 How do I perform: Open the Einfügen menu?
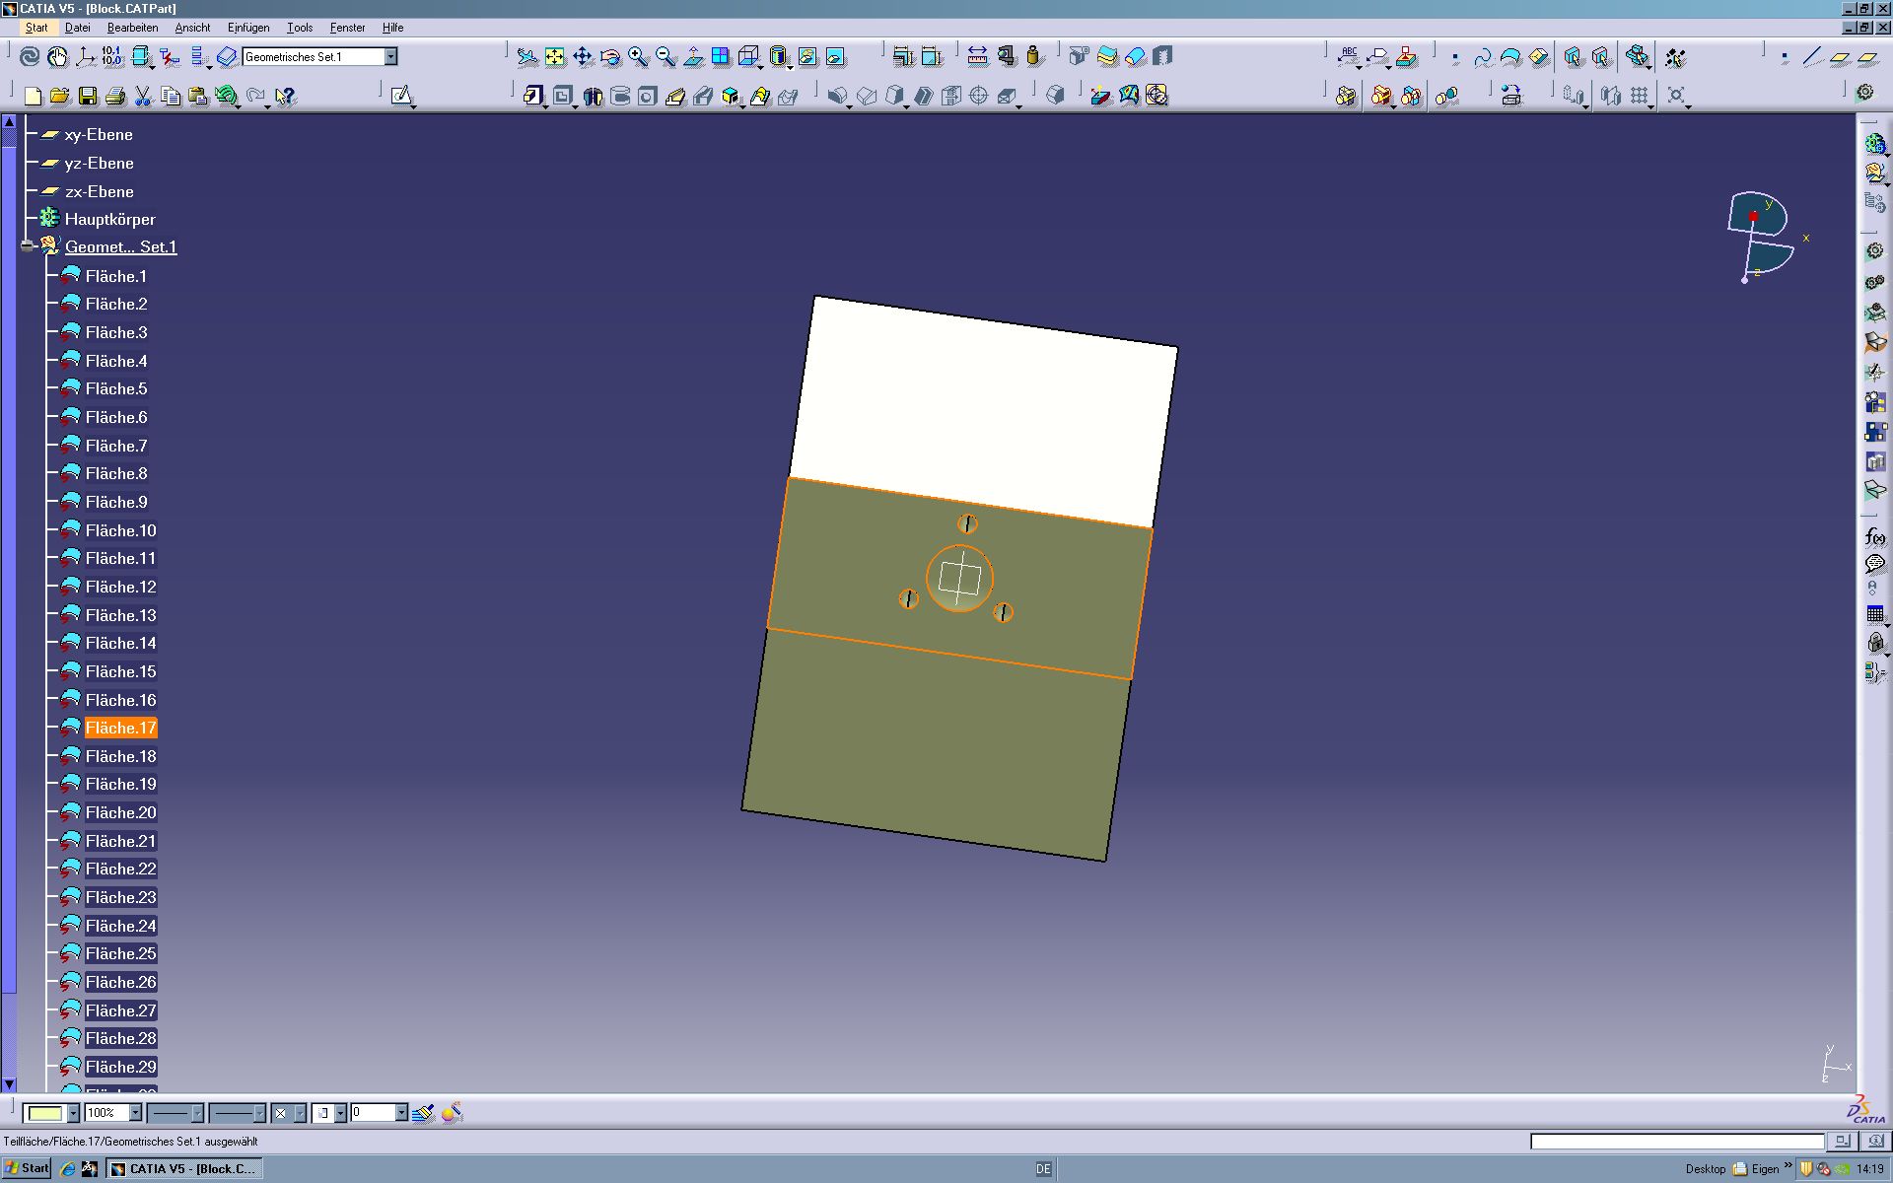[248, 28]
